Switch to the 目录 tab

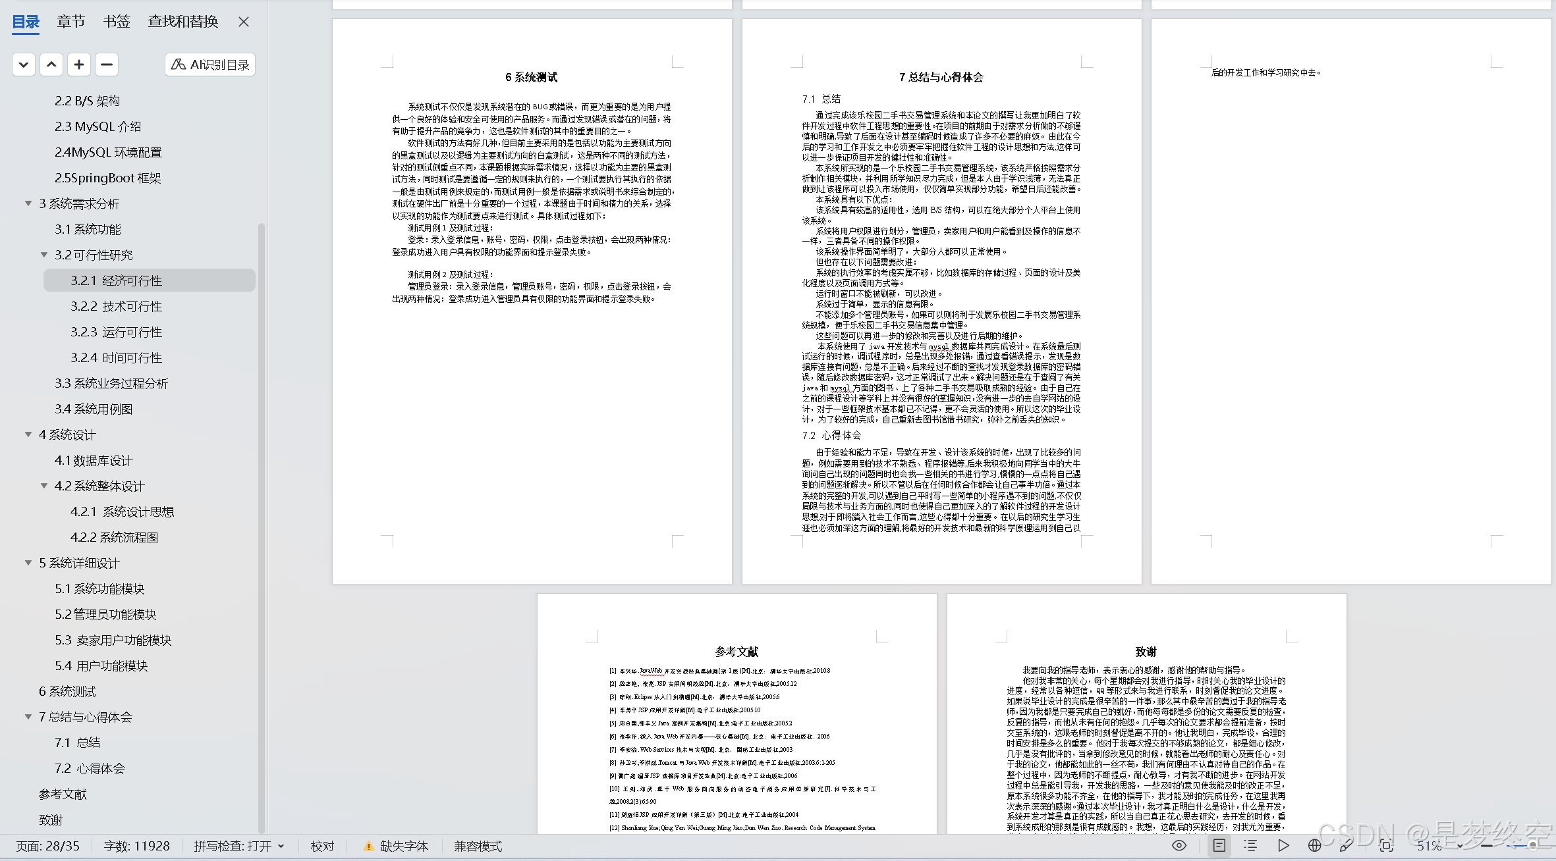pos(26,22)
